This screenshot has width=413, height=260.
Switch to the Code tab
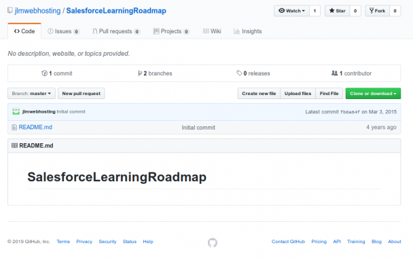coord(24,31)
